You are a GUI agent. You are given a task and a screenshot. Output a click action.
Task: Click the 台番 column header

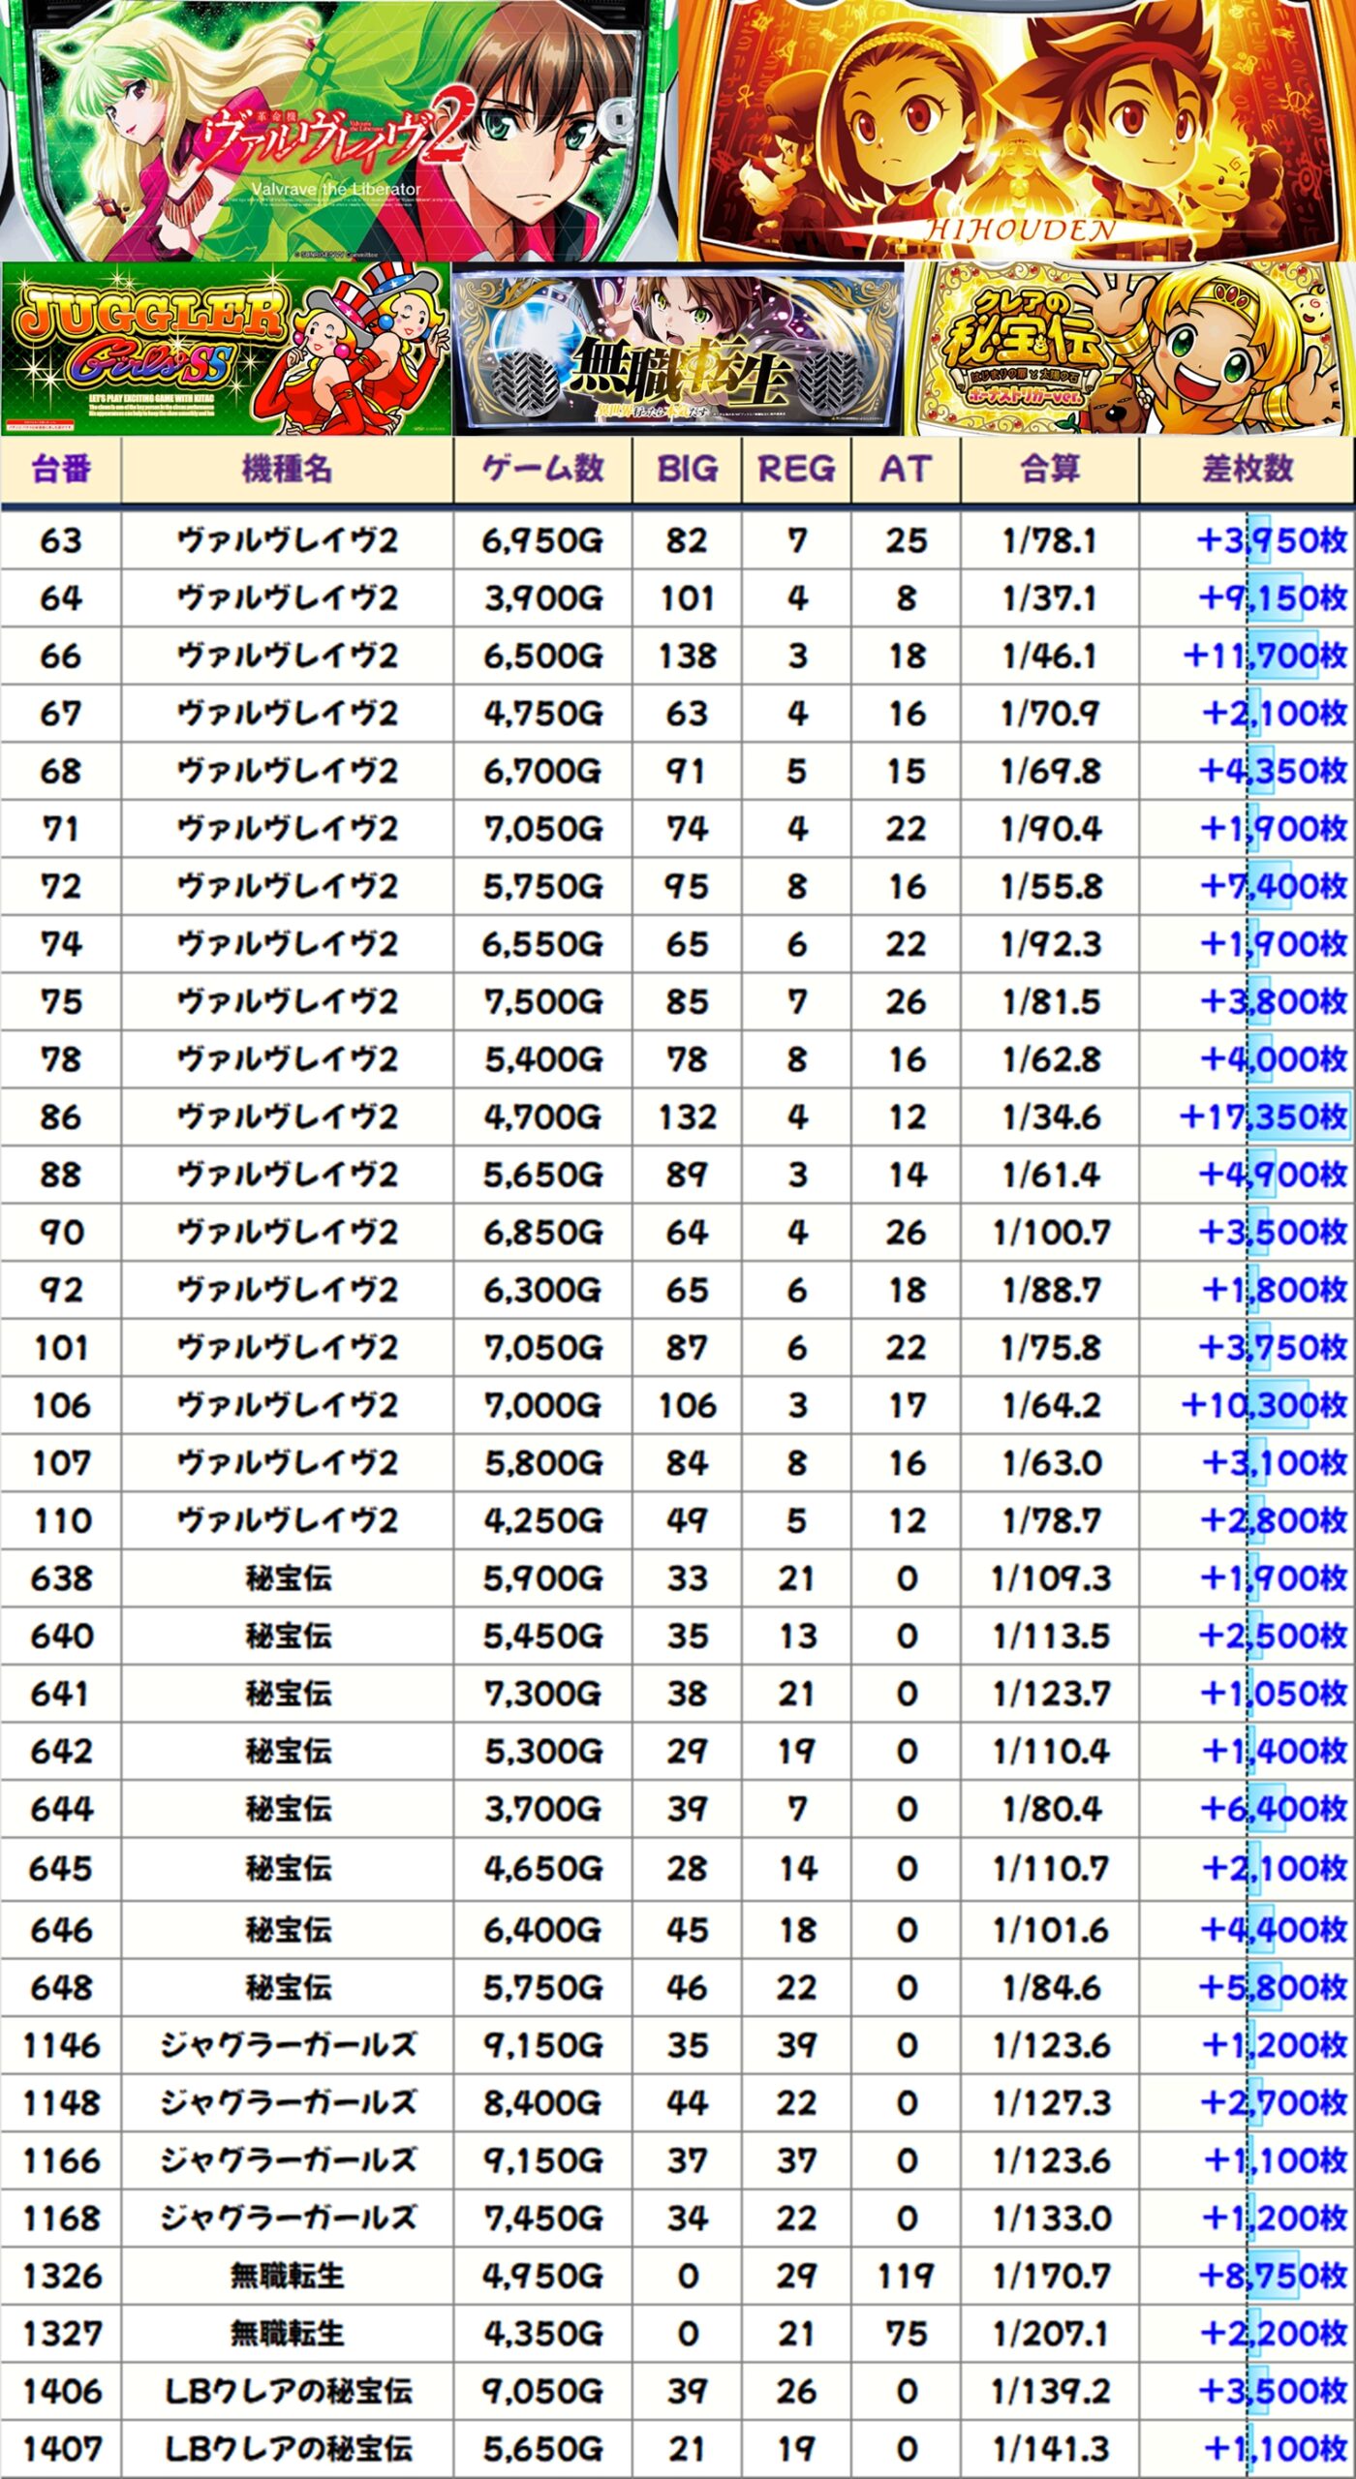(x=61, y=470)
